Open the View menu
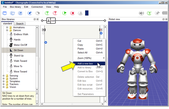The height and width of the screenshot is (109, 169). [x=49, y=7]
